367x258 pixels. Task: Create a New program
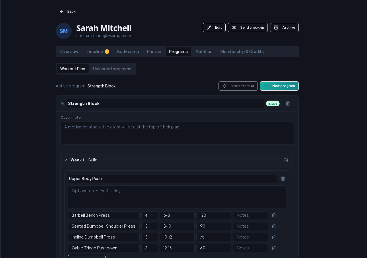tap(279, 86)
